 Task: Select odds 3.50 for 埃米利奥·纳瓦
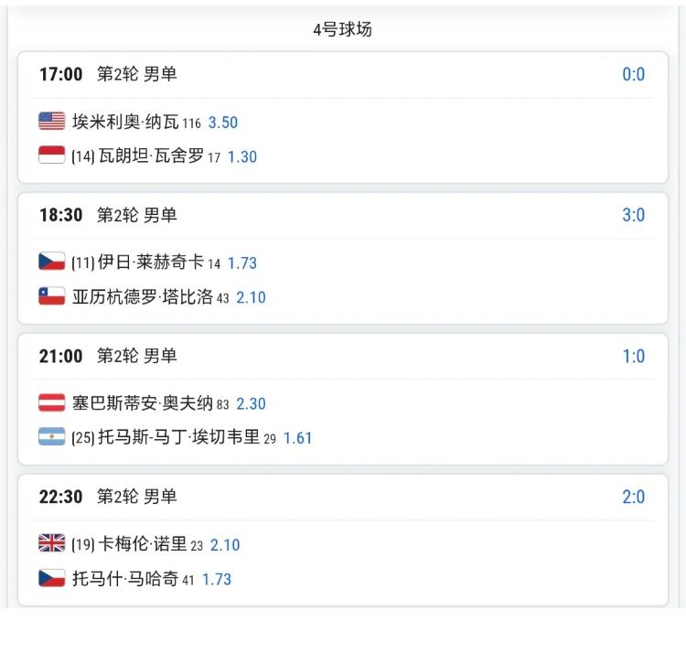click(223, 123)
